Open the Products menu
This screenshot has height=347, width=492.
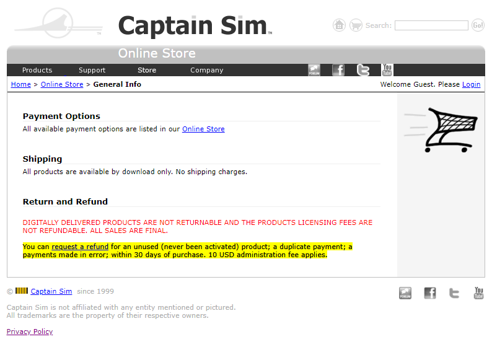tap(37, 70)
